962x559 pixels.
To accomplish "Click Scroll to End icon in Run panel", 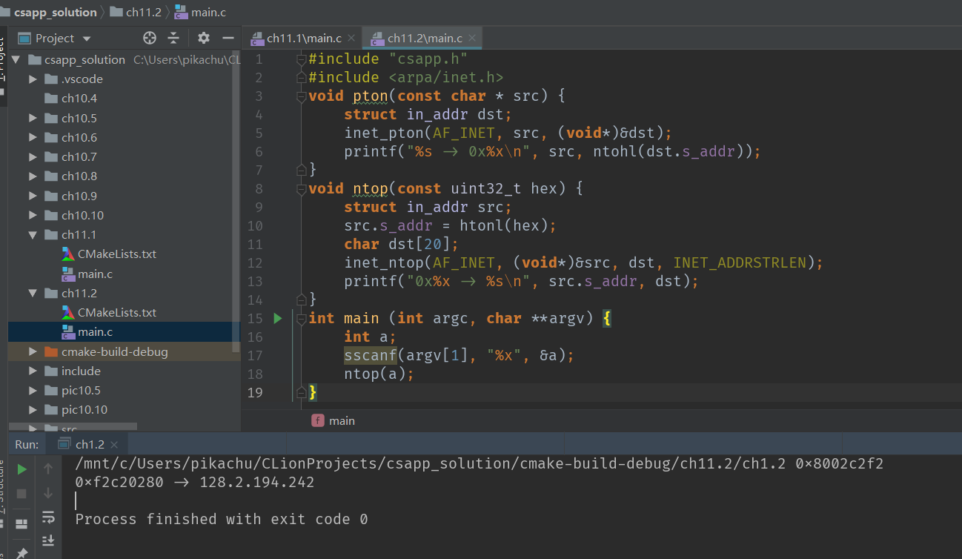I will pyautogui.click(x=48, y=540).
